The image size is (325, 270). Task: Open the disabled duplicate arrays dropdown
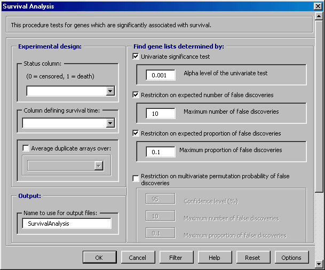click(98, 166)
